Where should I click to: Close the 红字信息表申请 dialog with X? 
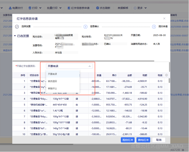coord(164,18)
